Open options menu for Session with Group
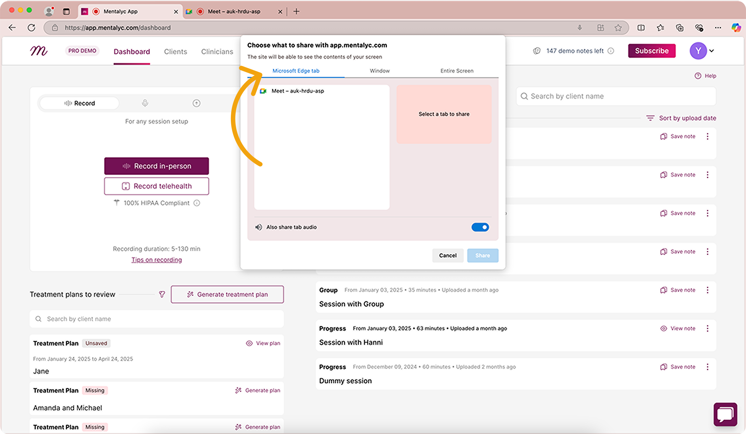Screen dimensions: 746x434 tap(707, 290)
